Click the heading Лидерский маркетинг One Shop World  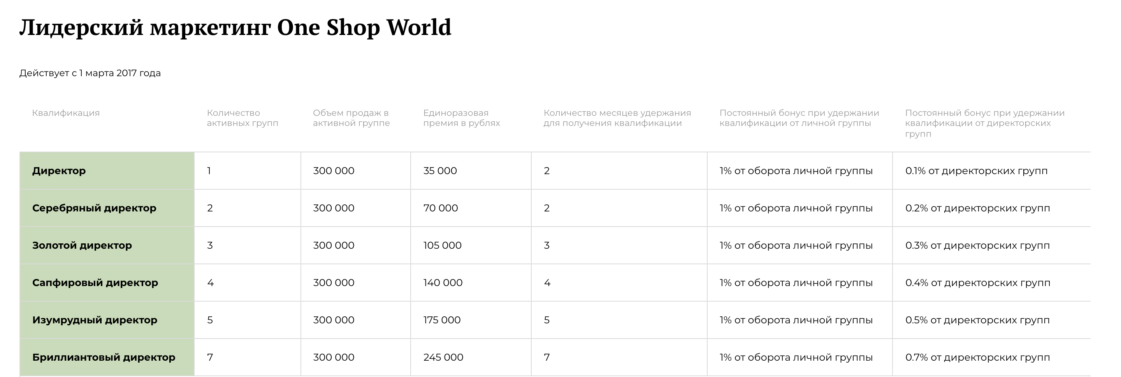(x=235, y=28)
